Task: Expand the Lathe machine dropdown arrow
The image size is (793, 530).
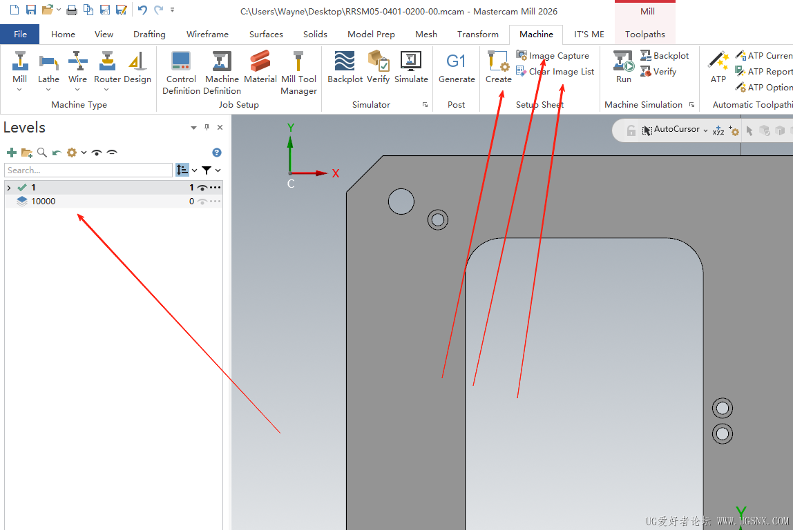Action: (48, 90)
